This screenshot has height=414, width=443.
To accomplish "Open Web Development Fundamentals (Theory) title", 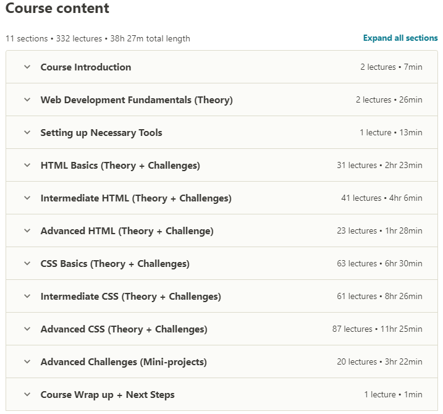I will pyautogui.click(x=137, y=100).
